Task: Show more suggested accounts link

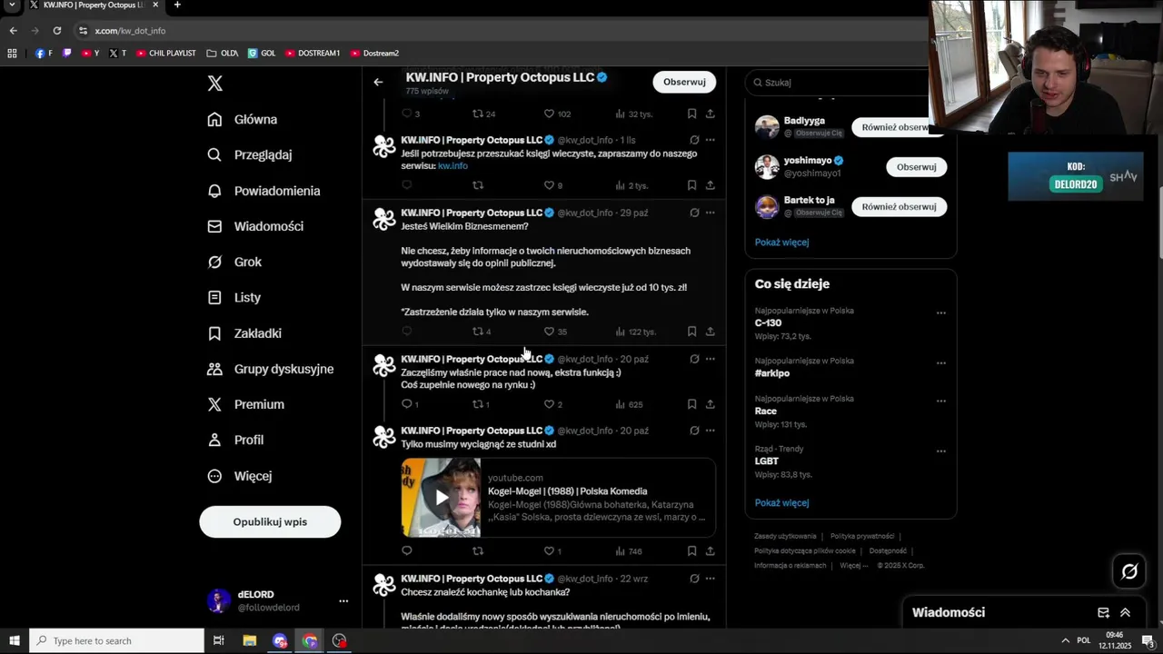Action: tap(781, 243)
